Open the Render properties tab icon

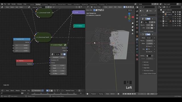pyautogui.click(x=137, y=15)
